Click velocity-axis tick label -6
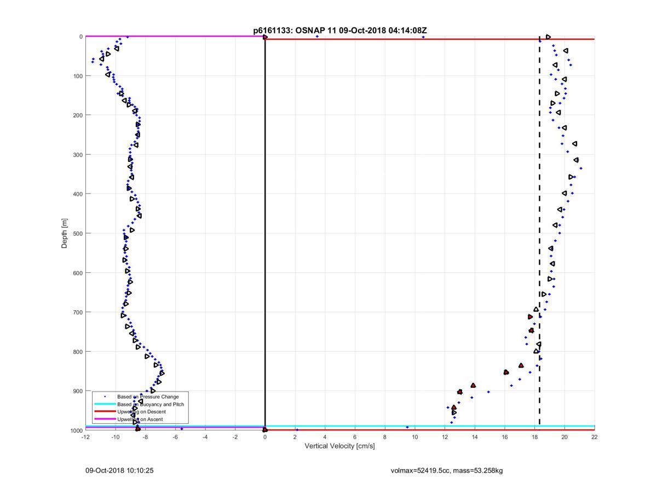 click(175, 437)
